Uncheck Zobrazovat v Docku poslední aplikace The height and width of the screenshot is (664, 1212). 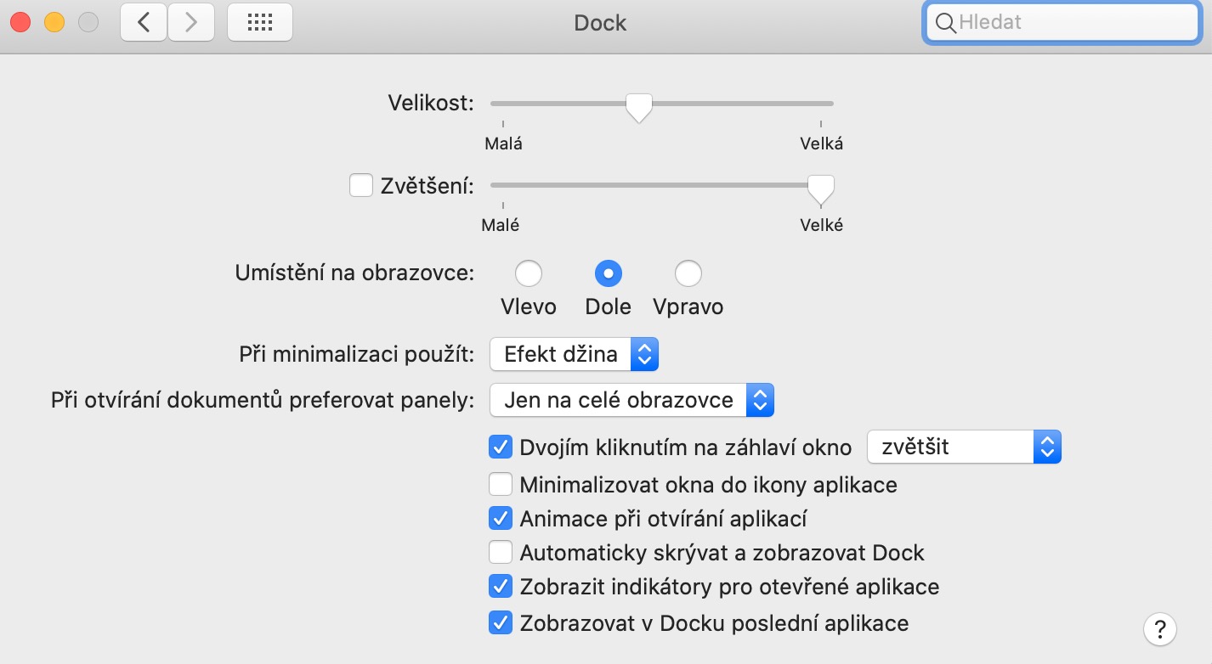coord(501,623)
